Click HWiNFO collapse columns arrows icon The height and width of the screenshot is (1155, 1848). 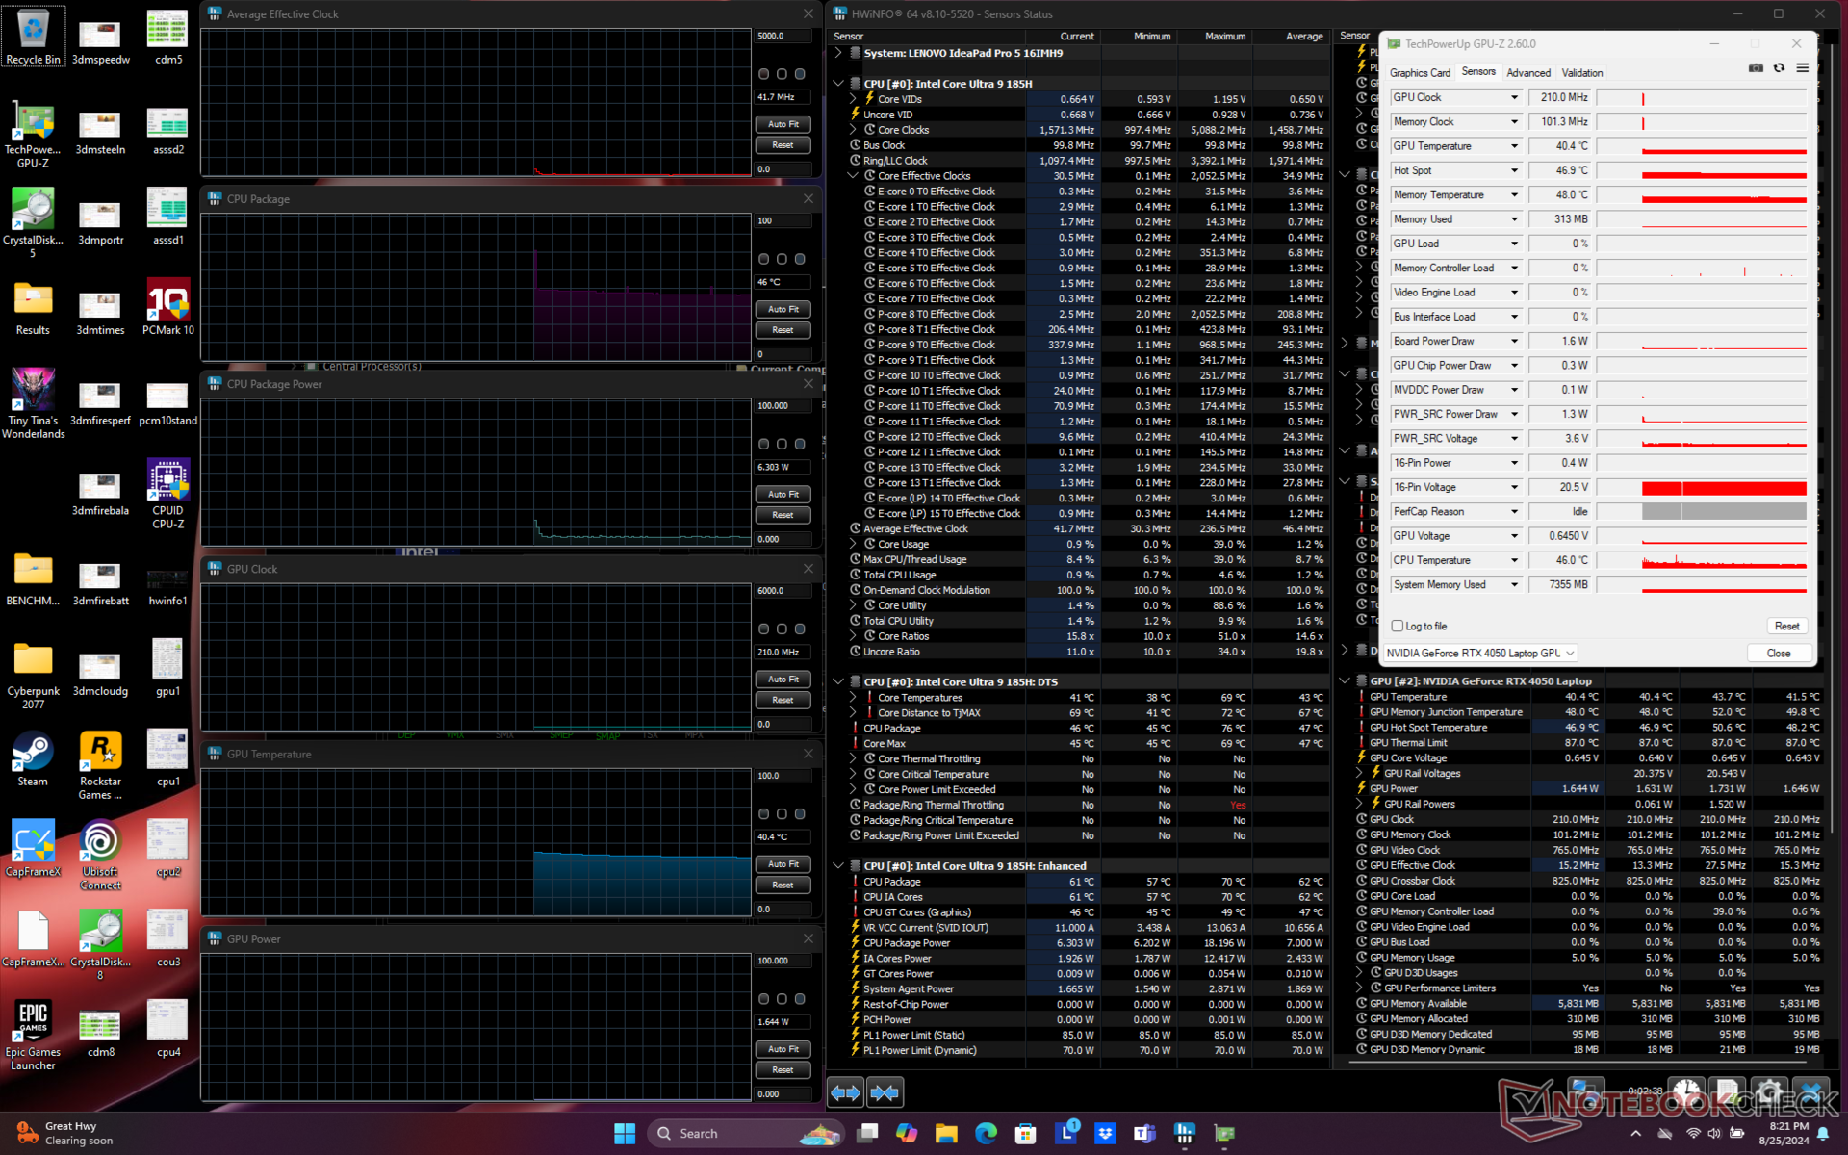885,1092
